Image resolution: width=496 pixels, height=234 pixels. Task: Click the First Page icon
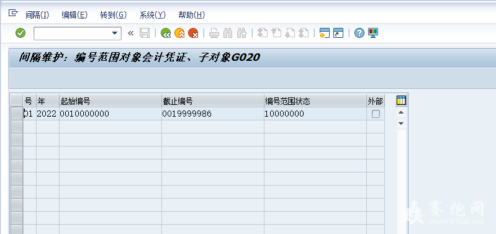pos(263,33)
